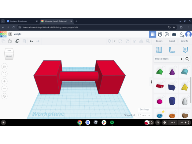
Task: Zoom out with the minus button
Action: point(4,89)
